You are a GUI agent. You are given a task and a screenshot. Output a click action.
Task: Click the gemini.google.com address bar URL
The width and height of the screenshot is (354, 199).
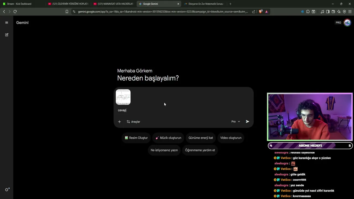(x=163, y=12)
